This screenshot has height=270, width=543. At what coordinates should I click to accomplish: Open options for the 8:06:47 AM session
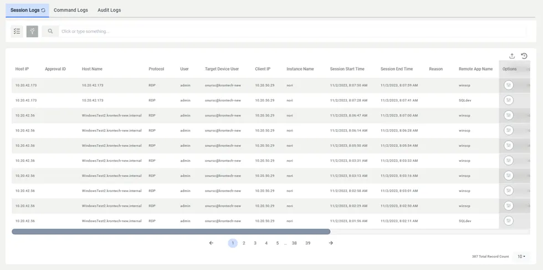tap(509, 115)
